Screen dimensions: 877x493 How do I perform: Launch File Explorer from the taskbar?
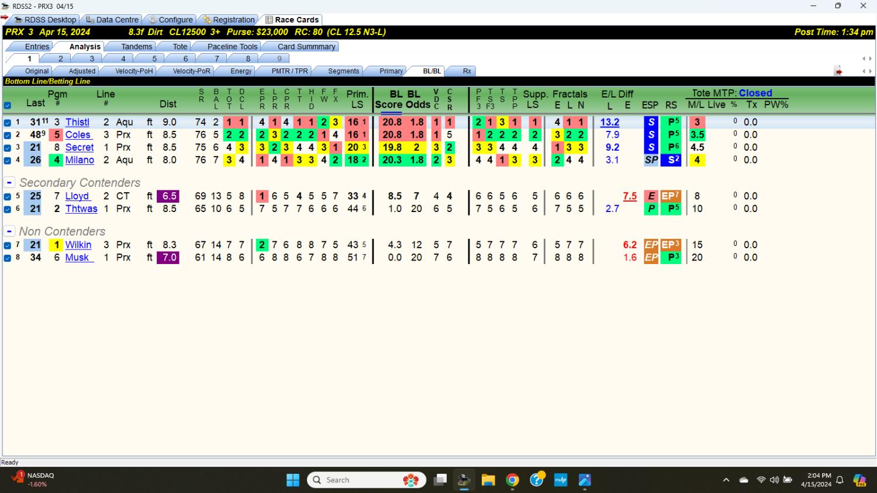pos(488,480)
